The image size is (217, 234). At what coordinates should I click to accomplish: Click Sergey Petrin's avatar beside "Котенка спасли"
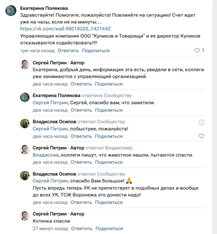tap(25, 216)
